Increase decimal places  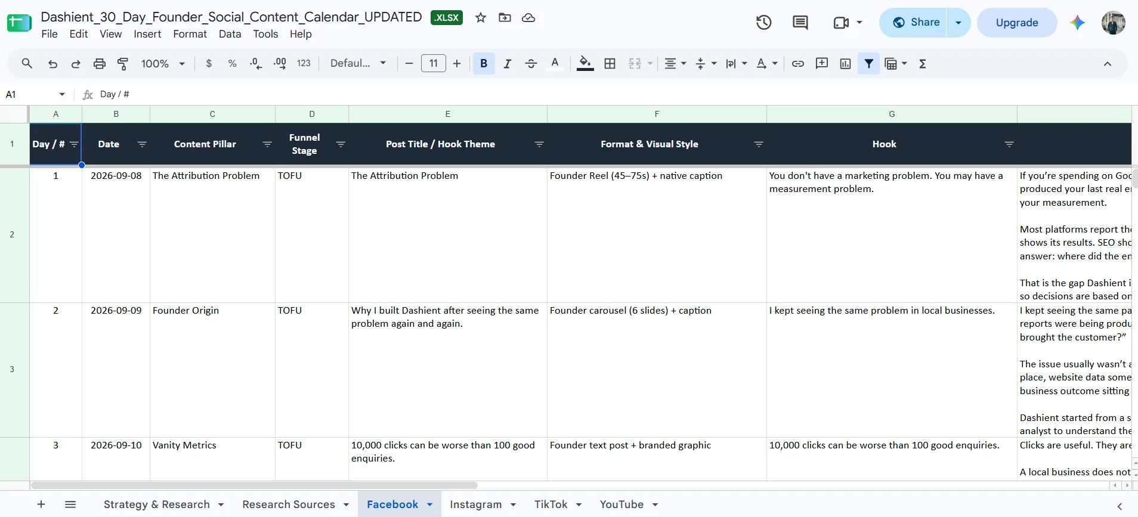coord(280,63)
